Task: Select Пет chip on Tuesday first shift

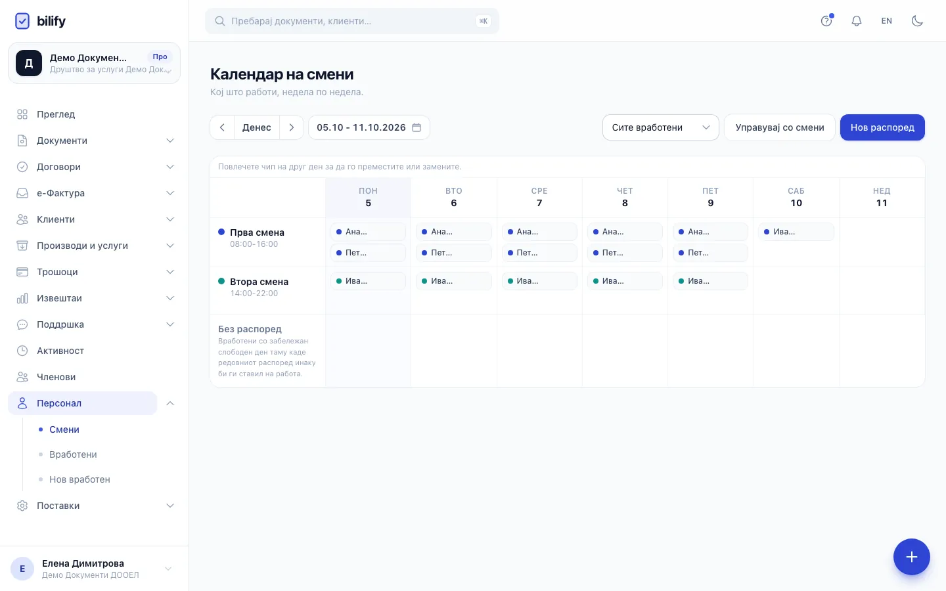Action: click(x=454, y=253)
